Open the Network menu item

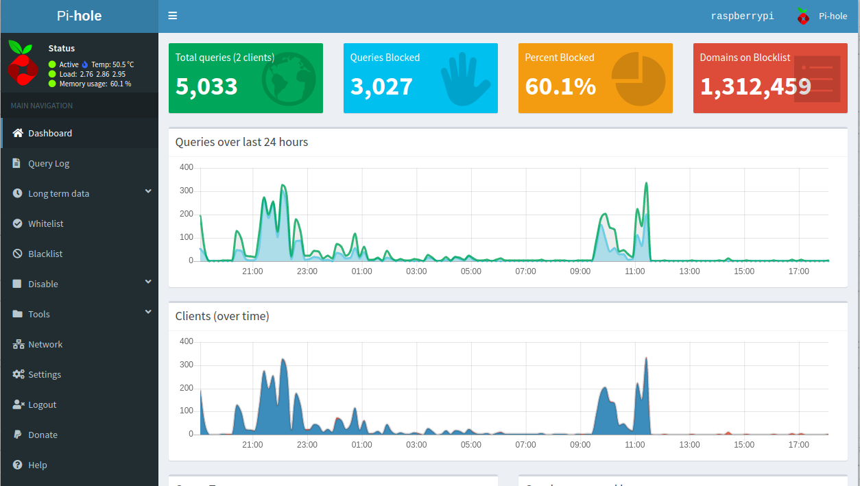click(x=80, y=344)
